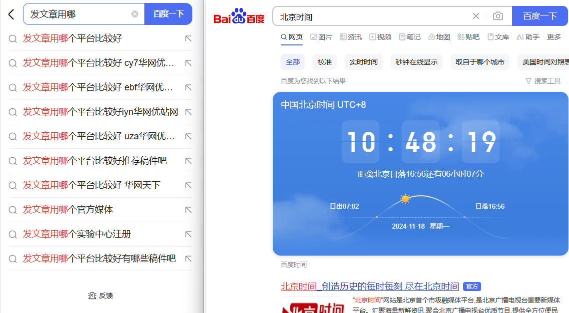Clear the 北京时间 search query
Image resolution: width=569 pixels, height=313 pixels.
tap(476, 16)
